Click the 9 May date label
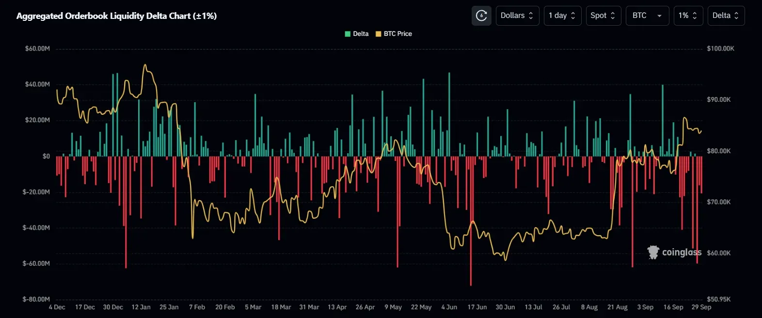 pos(393,307)
